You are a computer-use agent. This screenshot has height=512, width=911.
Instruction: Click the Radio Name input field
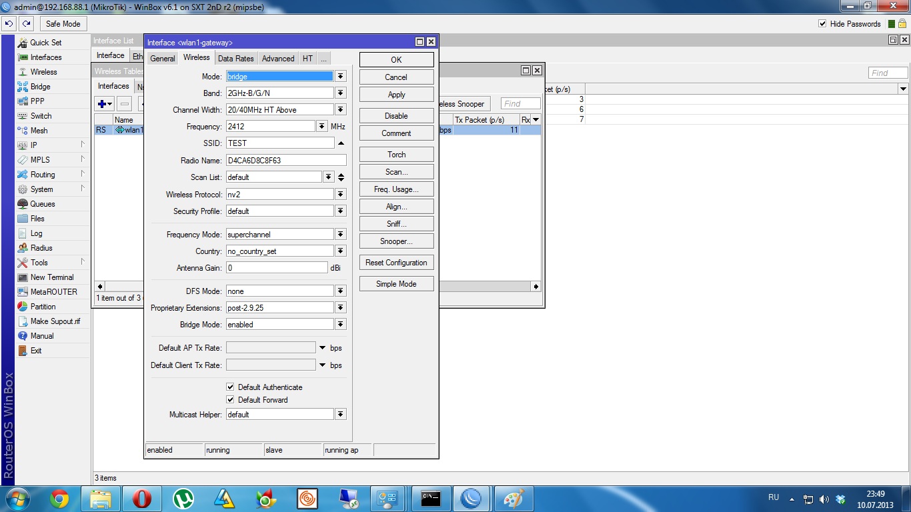(286, 161)
